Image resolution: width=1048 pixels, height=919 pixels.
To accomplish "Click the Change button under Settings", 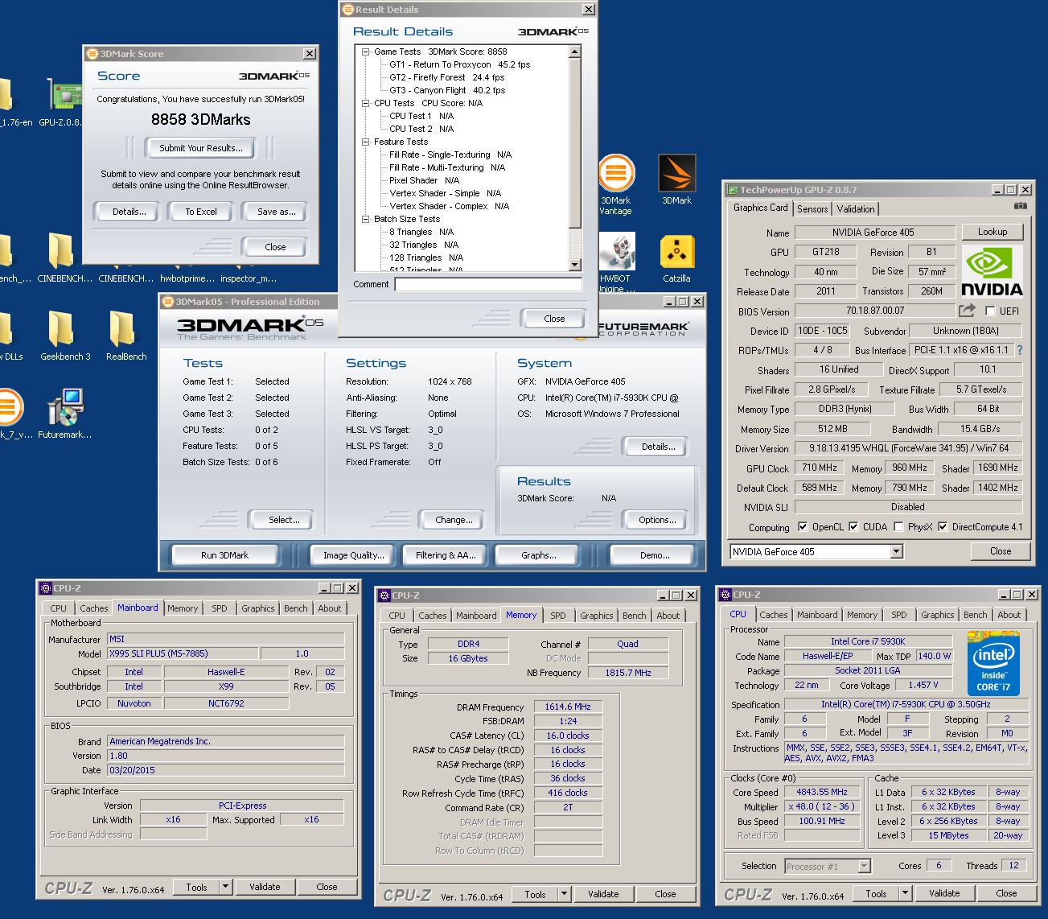I will click(x=454, y=520).
